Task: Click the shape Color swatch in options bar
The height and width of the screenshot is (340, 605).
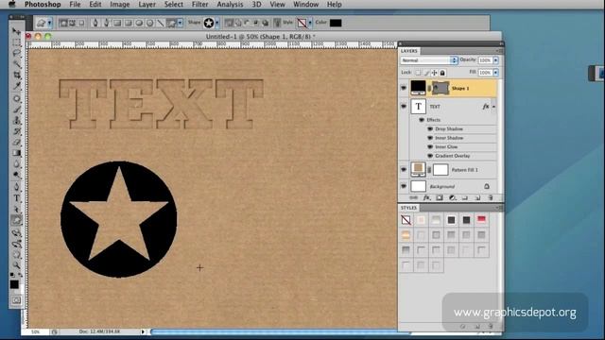Action: point(336,23)
